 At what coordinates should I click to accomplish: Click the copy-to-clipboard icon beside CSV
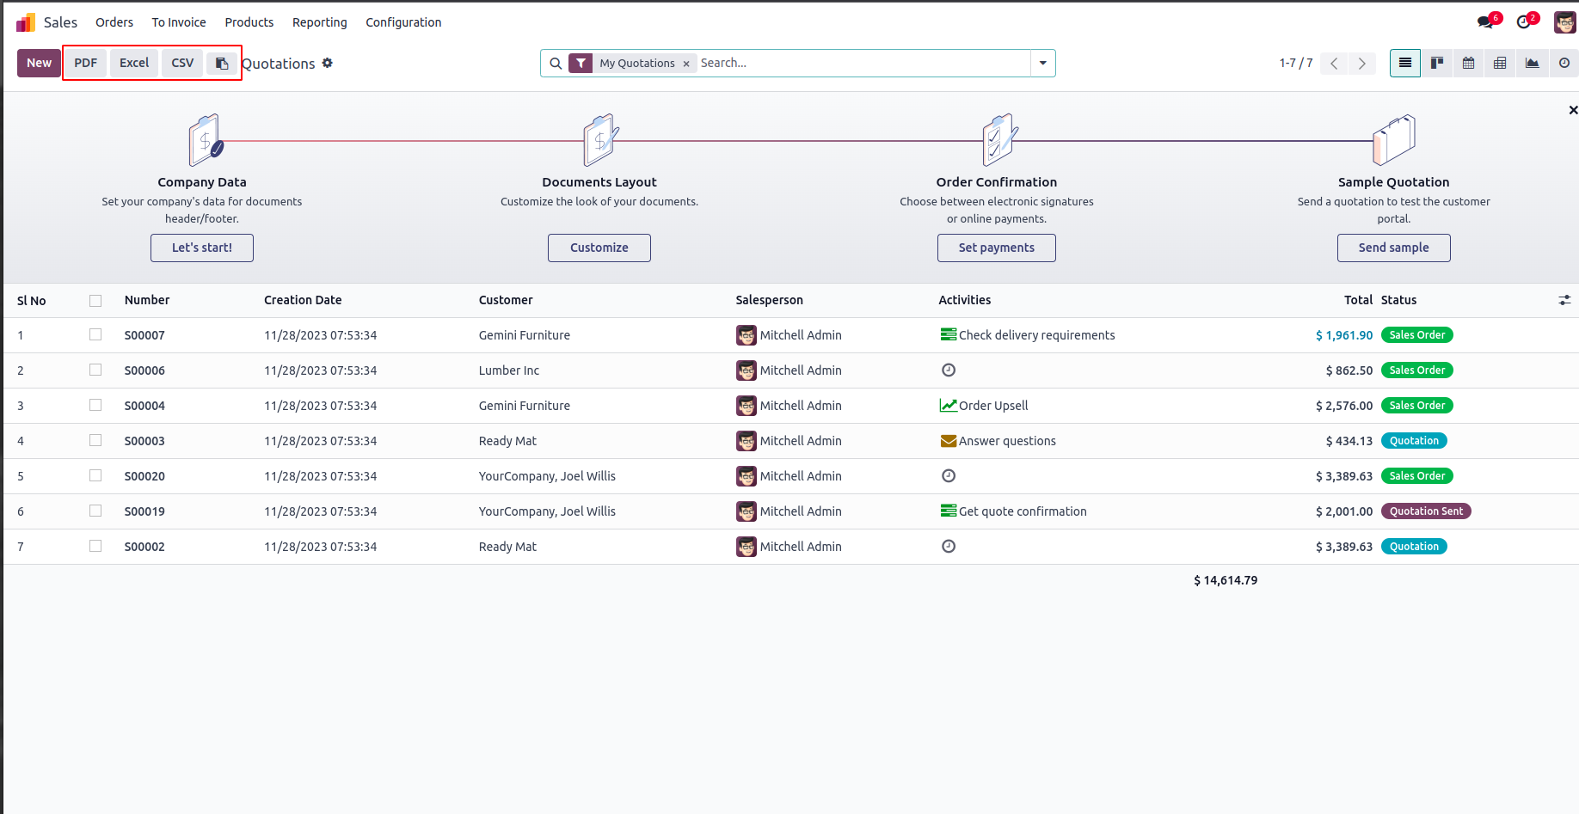click(x=222, y=63)
